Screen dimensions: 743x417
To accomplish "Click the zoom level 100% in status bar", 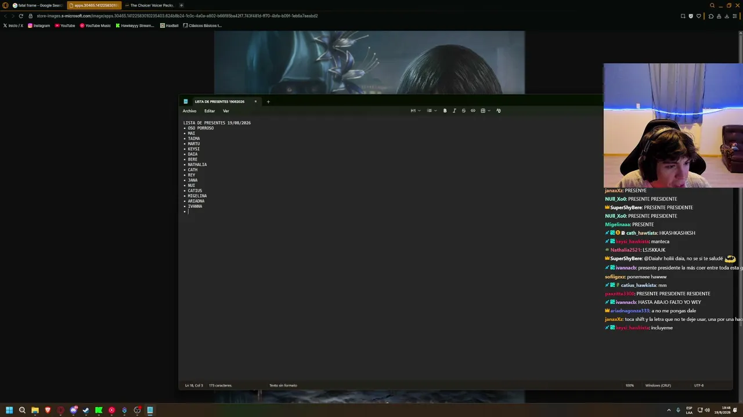I will coord(630,385).
